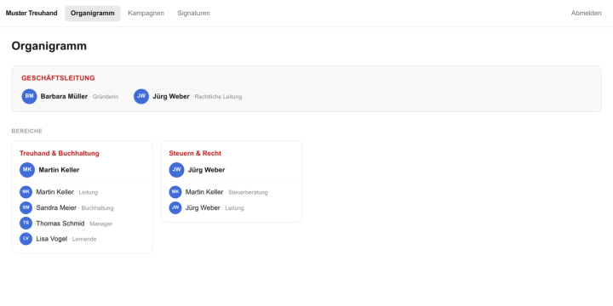Click the bold Jürg Weber name heading Steuern & Recht
Image resolution: width=613 pixels, height=306 pixels.
206,170
